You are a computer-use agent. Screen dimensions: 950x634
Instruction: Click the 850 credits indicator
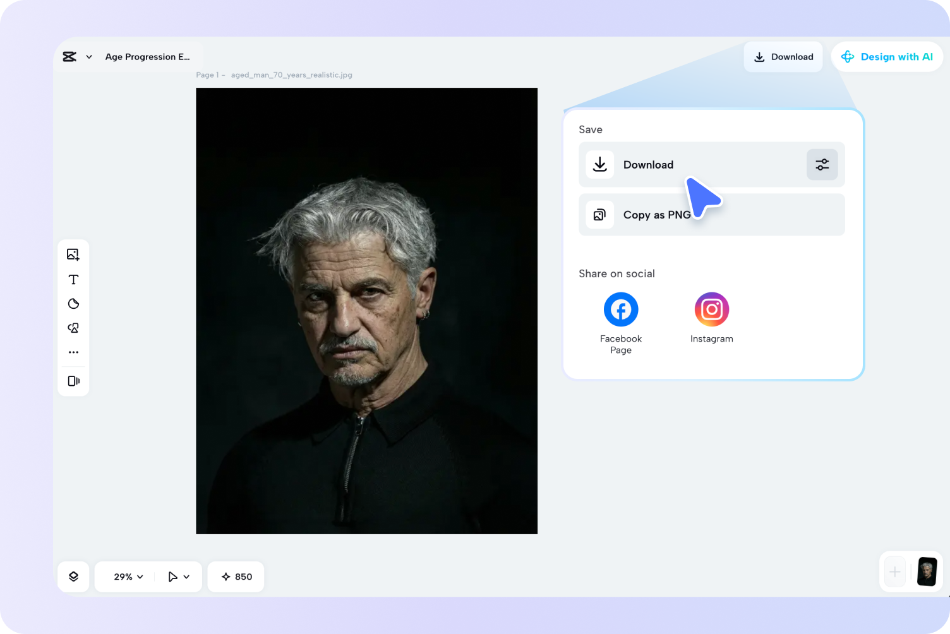[236, 577]
